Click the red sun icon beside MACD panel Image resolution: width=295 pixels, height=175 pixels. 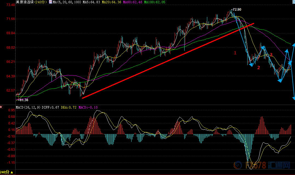[2, 107]
